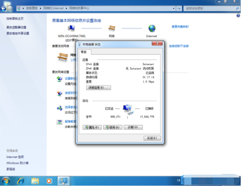
Task: Select 控制面板 in the breadcrumb
Action: 32,8
